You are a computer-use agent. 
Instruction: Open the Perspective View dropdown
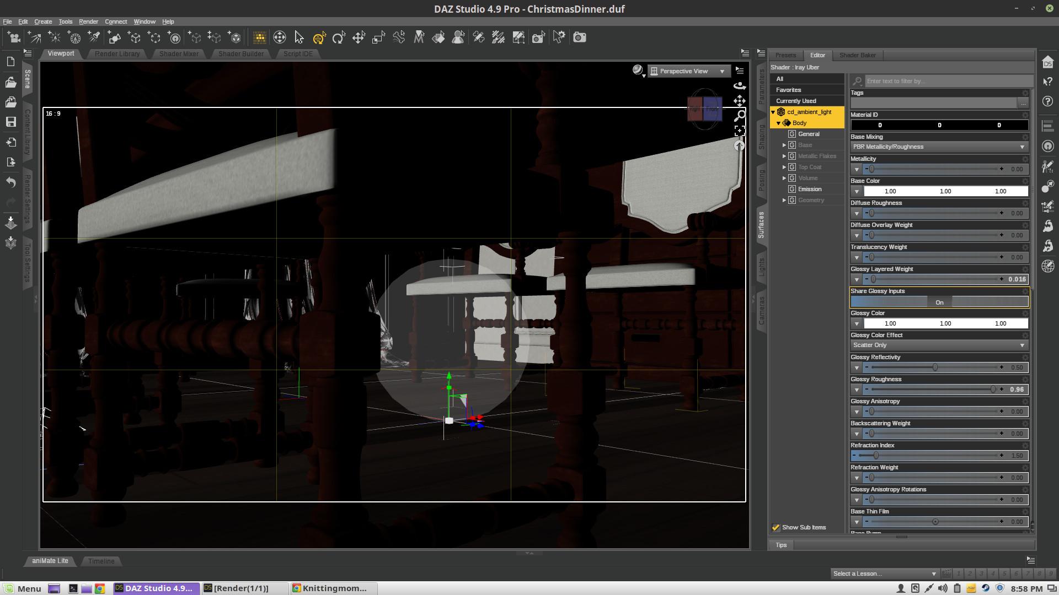[x=689, y=71]
